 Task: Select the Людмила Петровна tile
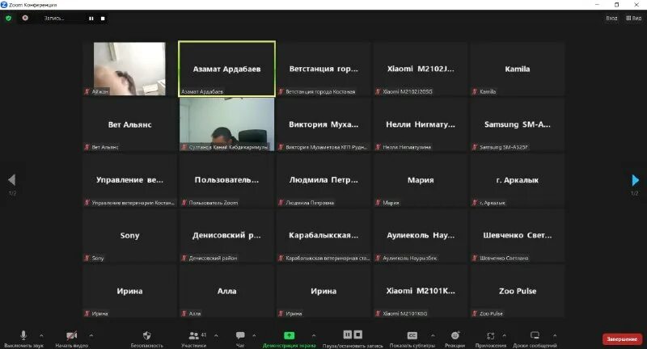point(323,180)
